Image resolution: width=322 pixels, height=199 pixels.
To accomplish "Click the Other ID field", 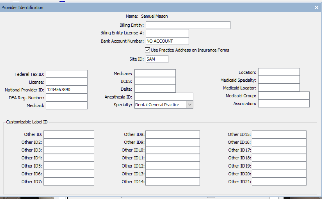I will click(x=69, y=134).
